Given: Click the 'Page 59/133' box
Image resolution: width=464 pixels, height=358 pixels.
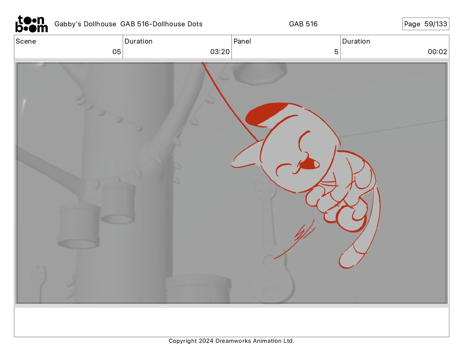Looking at the screenshot, I should [426, 24].
